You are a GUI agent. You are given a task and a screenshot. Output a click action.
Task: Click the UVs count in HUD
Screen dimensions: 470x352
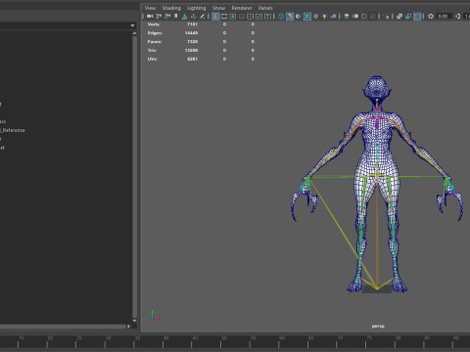[192, 59]
